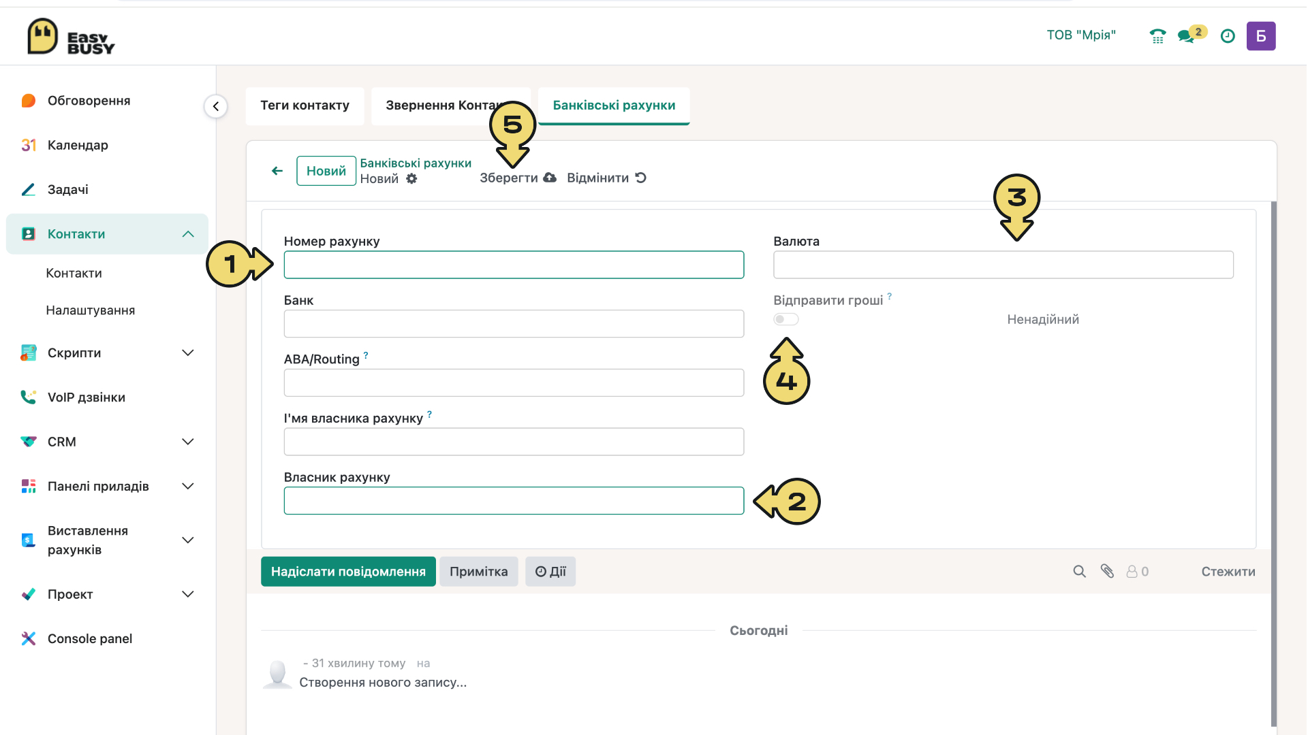This screenshot has width=1308, height=735.
Task: Open Контакти submenu item
Action: (74, 273)
